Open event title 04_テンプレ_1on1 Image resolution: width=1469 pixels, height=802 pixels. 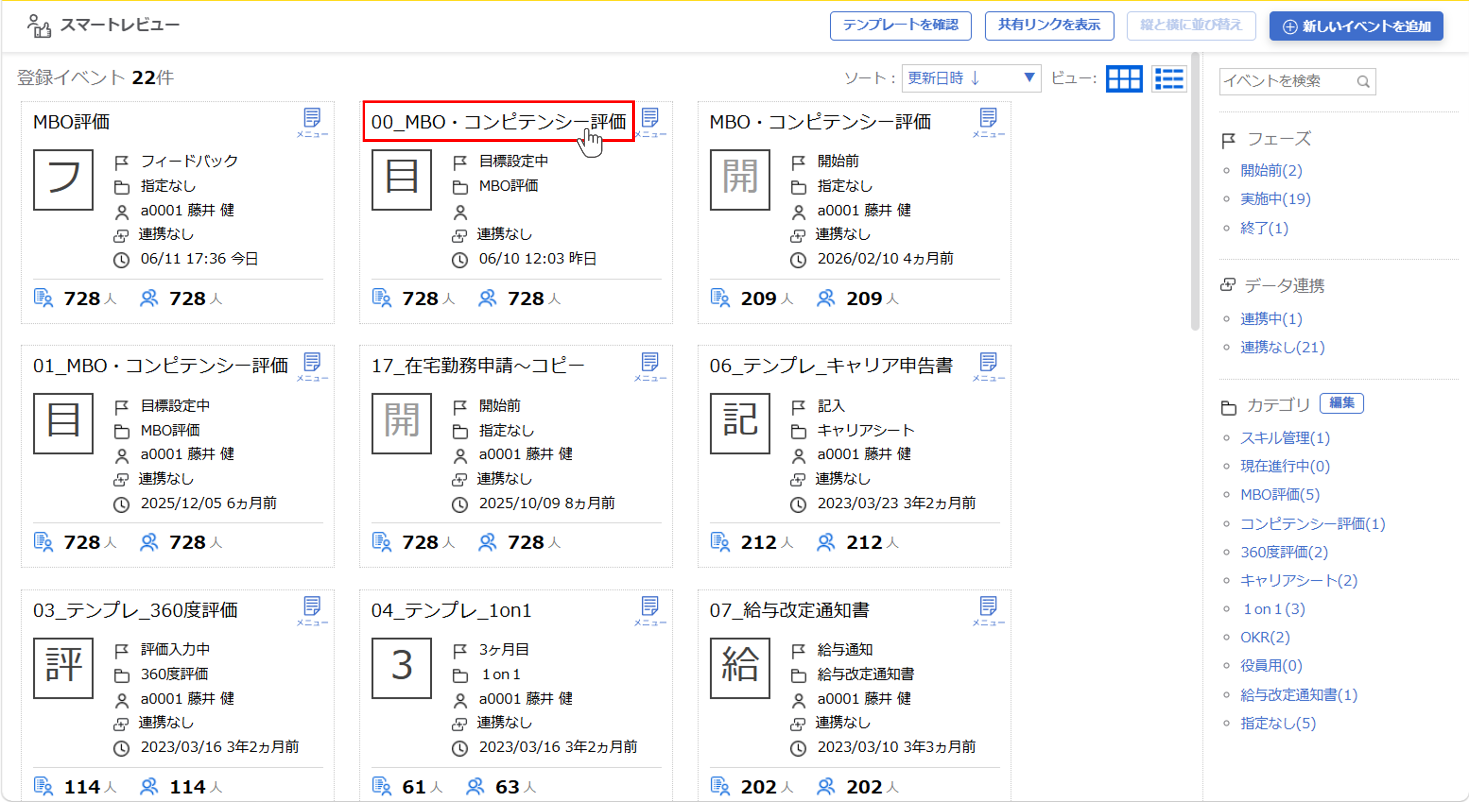pos(451,610)
